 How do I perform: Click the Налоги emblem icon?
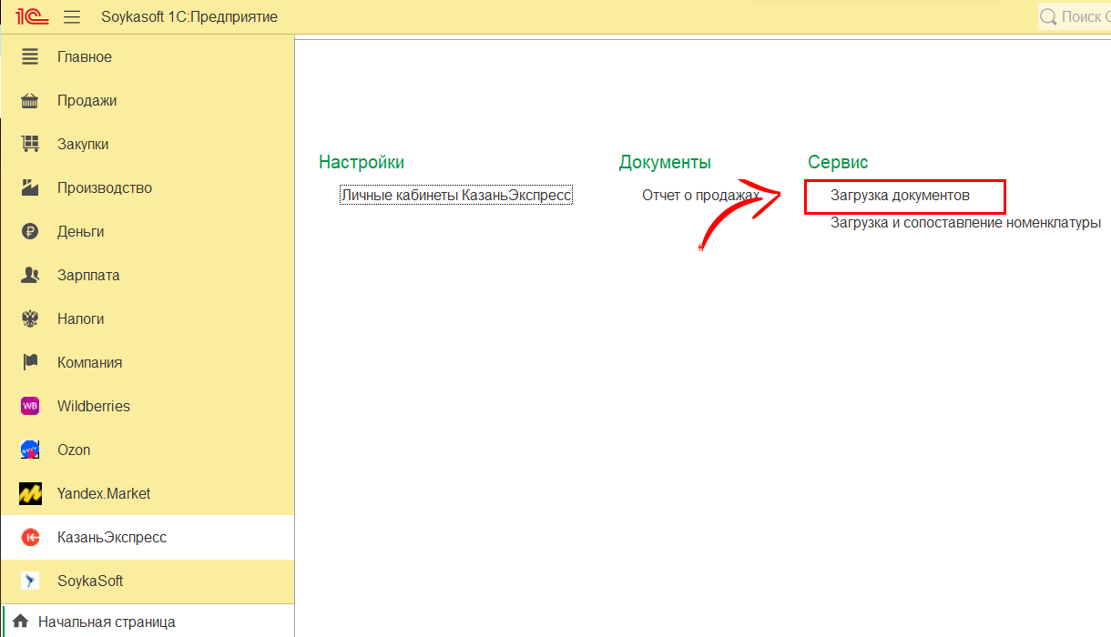click(x=30, y=318)
